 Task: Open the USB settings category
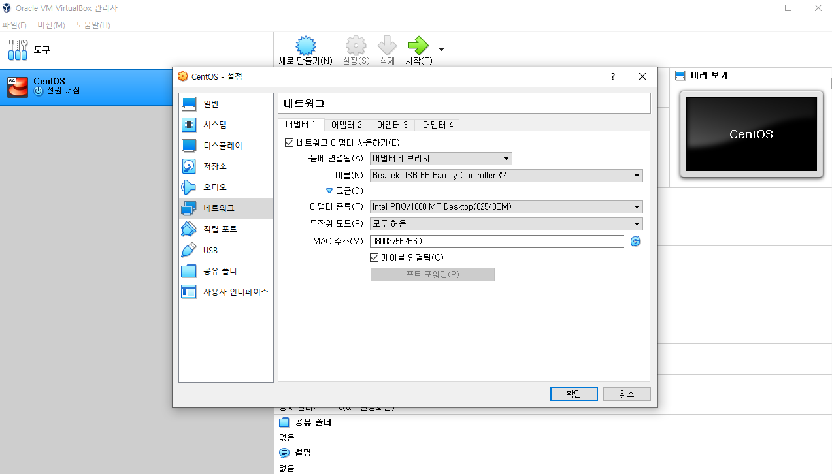[226, 250]
